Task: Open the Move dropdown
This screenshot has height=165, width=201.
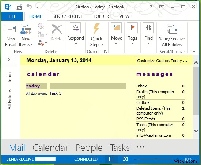Action: [x=116, y=34]
